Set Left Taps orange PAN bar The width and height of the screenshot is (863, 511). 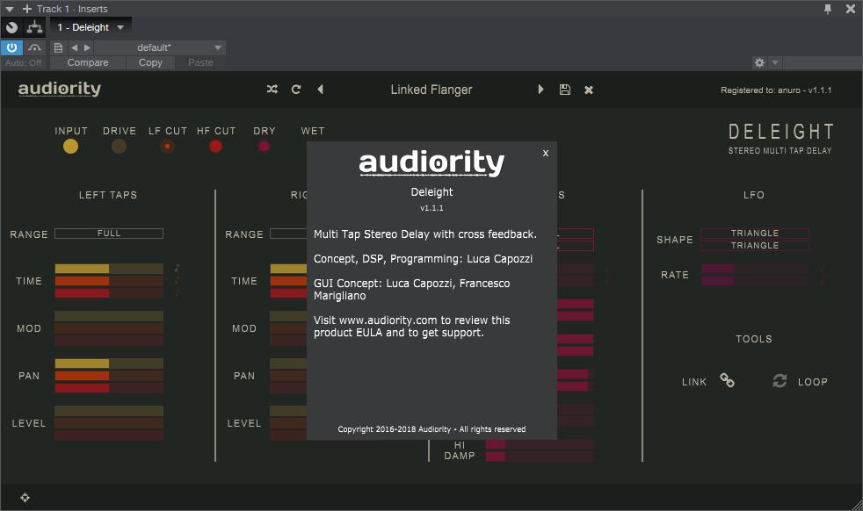coord(109,376)
